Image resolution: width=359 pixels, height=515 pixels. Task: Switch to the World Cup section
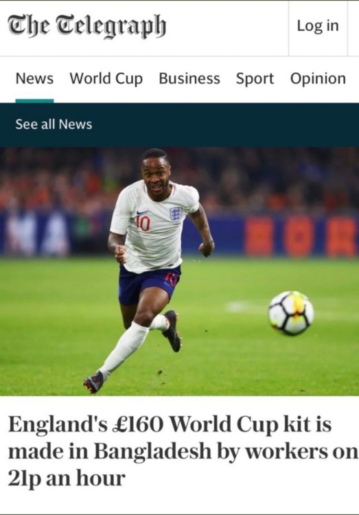click(106, 79)
